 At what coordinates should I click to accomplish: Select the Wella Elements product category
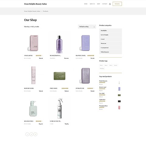pyautogui.click(x=110, y=52)
